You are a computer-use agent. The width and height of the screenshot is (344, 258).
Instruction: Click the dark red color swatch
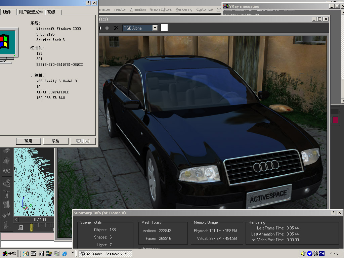point(335,120)
